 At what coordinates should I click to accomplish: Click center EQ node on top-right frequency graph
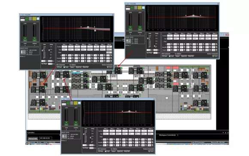194,15
